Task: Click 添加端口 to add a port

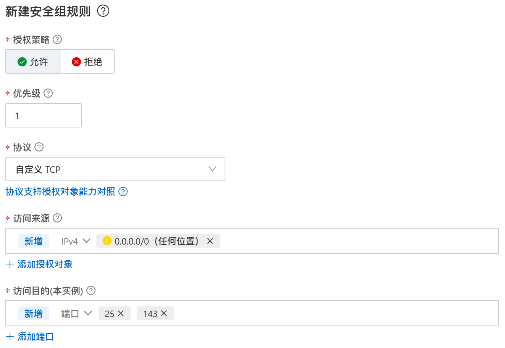Action: [30, 337]
